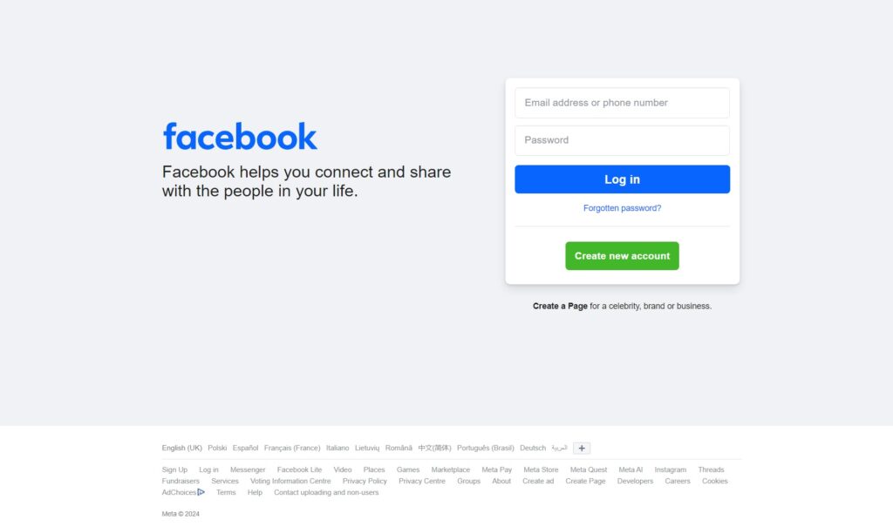Select Français (France) language
893x527 pixels.
tap(292, 448)
